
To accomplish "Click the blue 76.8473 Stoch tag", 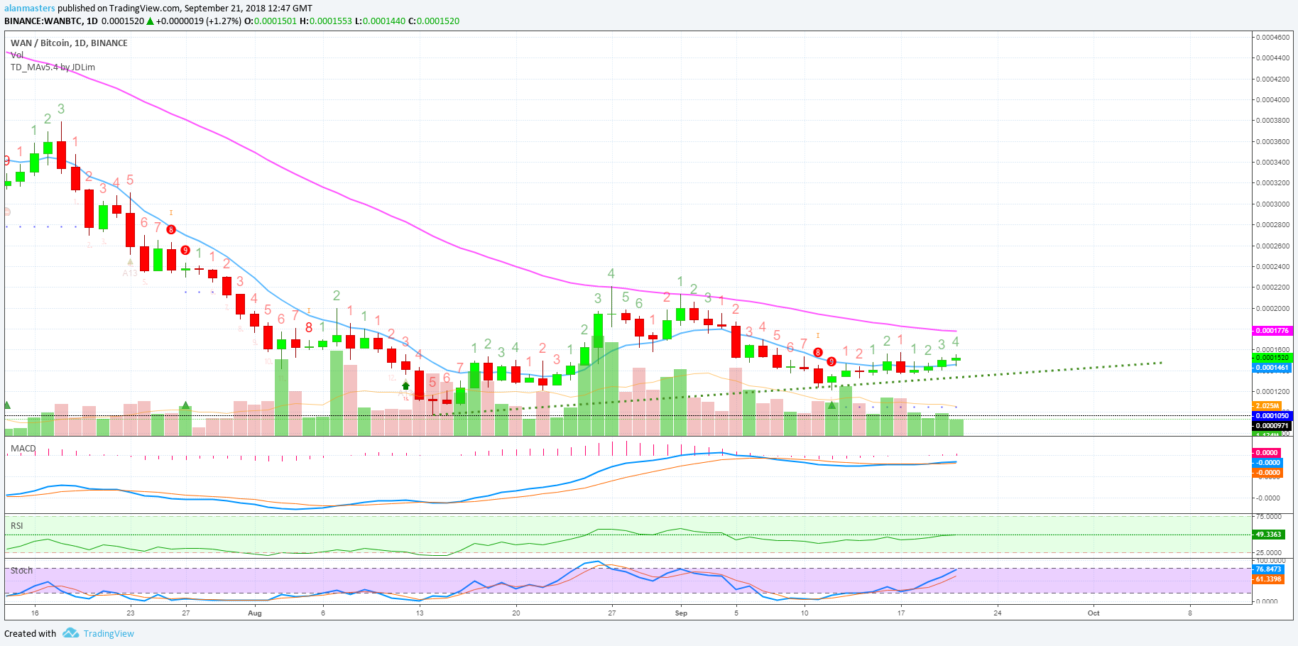I will coord(1268,569).
